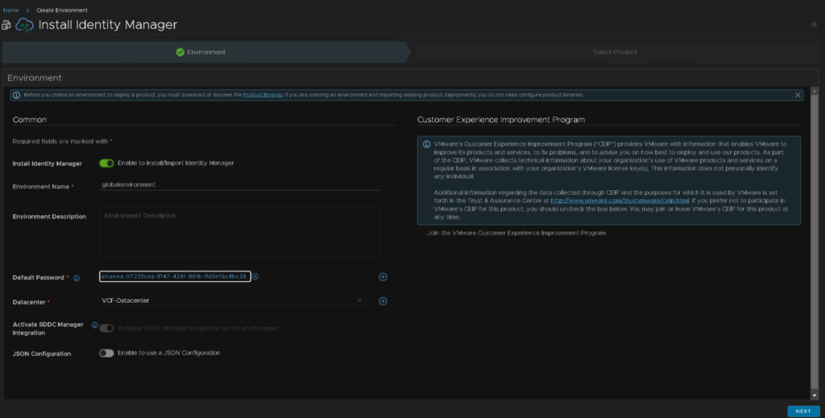Viewport: 825px width, 418px height.
Task: Add a new datacenter with plus icon
Action: [383, 301]
